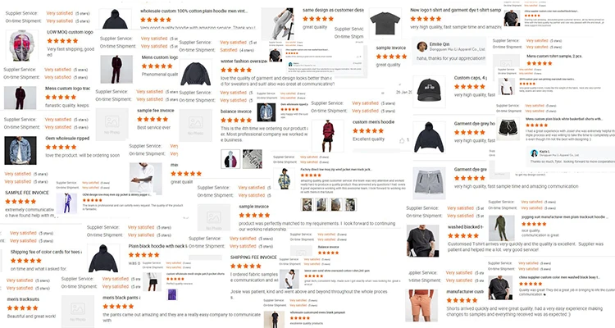Click the LOW MOQ custom logo product title
The image size is (615, 328).
click(x=71, y=32)
